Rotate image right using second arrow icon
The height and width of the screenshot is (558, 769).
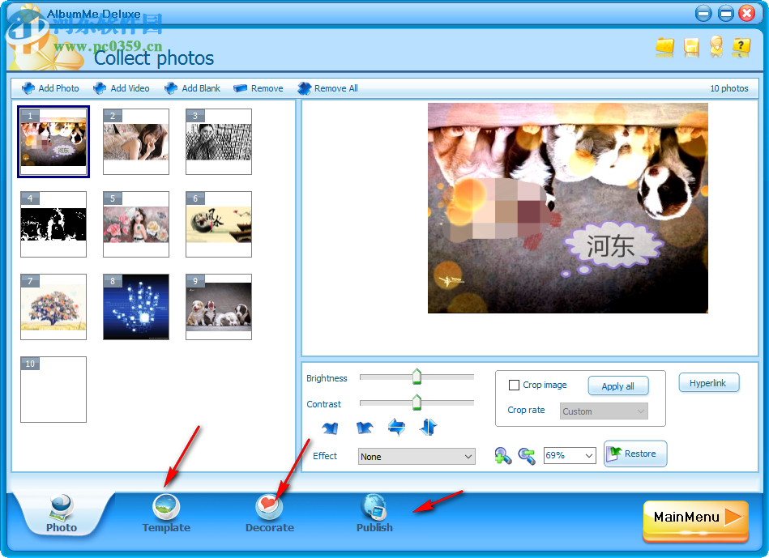365,428
